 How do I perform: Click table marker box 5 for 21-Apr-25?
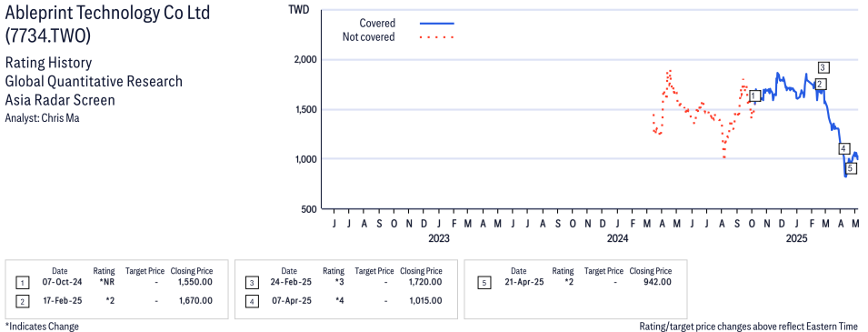point(484,283)
